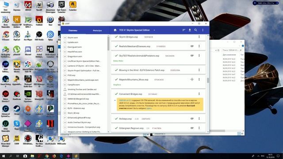The height and width of the screenshot is (159, 283).
Task: Click the tag icon on SkyTEST-RealisticAnimals&Predators.esp card
Action: click(192, 56)
